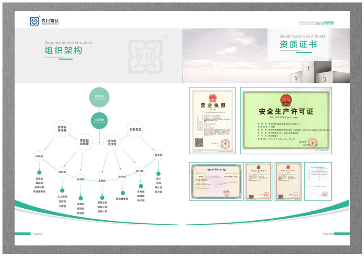Select the 组织架构 heading

(63, 50)
